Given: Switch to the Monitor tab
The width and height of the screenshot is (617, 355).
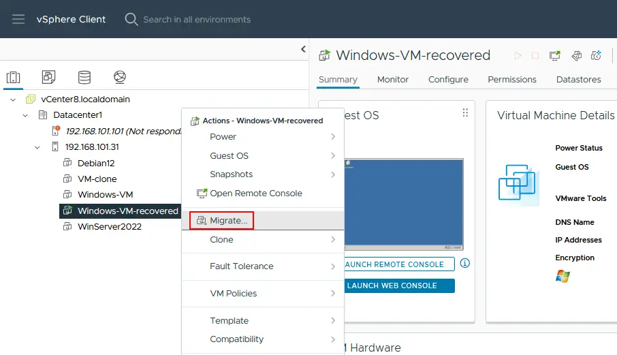Looking at the screenshot, I should click(393, 80).
